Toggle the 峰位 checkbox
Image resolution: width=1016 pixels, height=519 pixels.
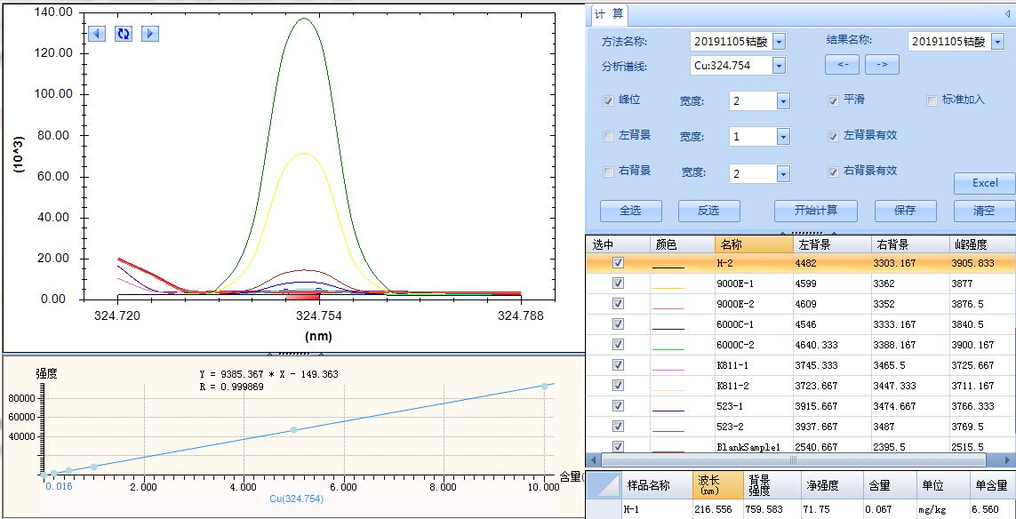click(609, 100)
